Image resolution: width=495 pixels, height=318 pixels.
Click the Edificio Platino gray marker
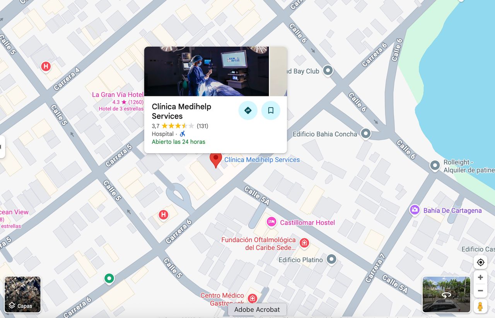331,259
